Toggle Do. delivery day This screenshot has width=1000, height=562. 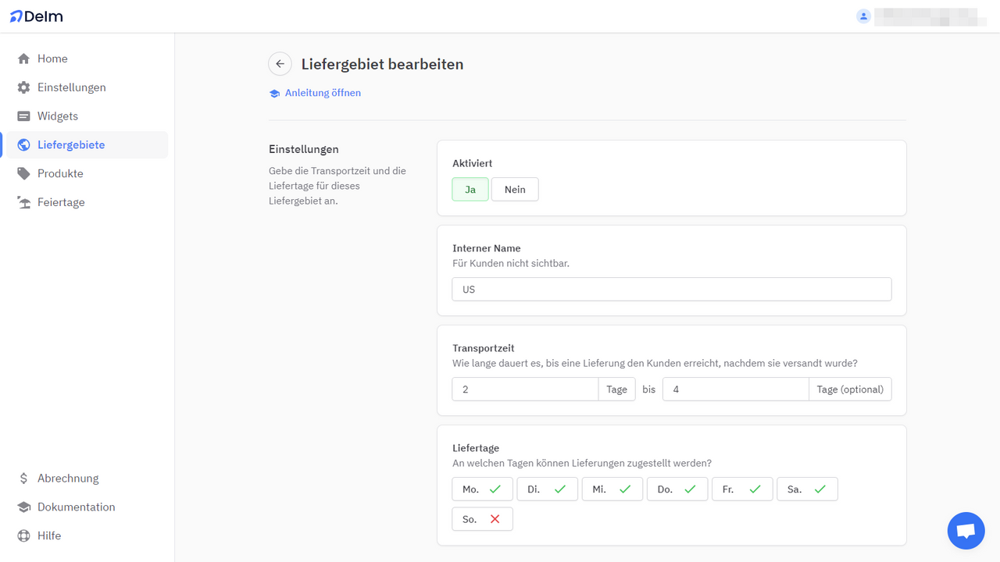point(677,489)
